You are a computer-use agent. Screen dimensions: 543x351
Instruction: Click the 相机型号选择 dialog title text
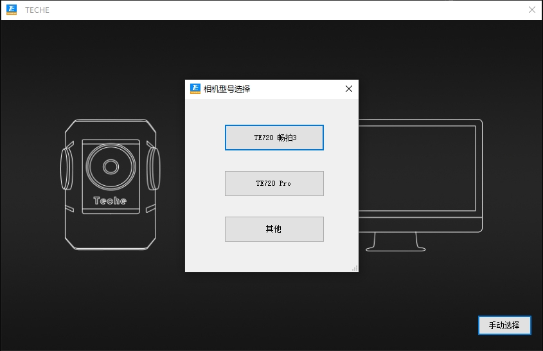pyautogui.click(x=227, y=89)
